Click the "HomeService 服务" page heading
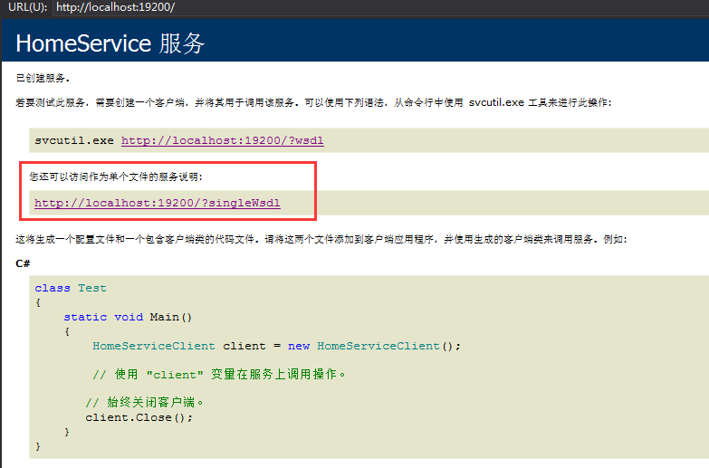709x468 pixels. pyautogui.click(x=110, y=43)
